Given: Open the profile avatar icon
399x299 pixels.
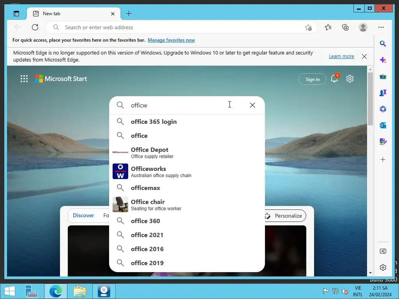Looking at the screenshot, I should 363,27.
